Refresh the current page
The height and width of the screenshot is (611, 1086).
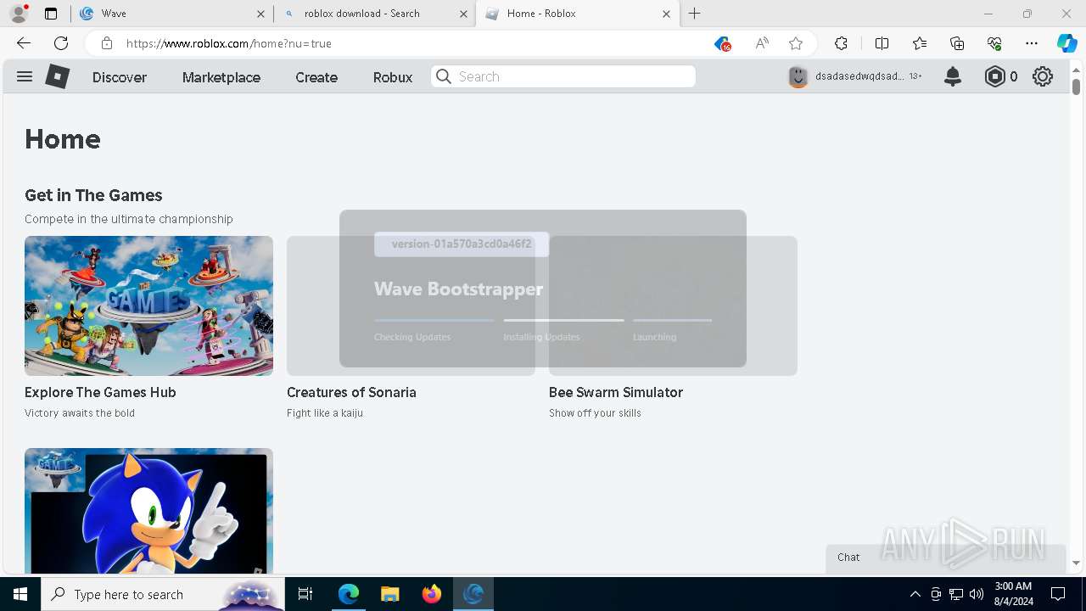61,43
